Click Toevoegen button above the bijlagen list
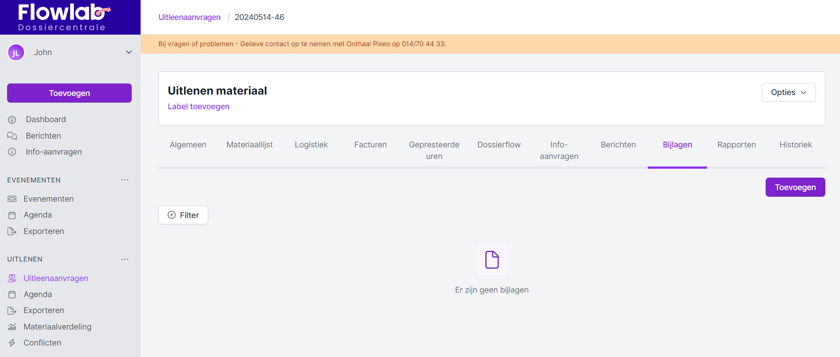 pyautogui.click(x=795, y=187)
